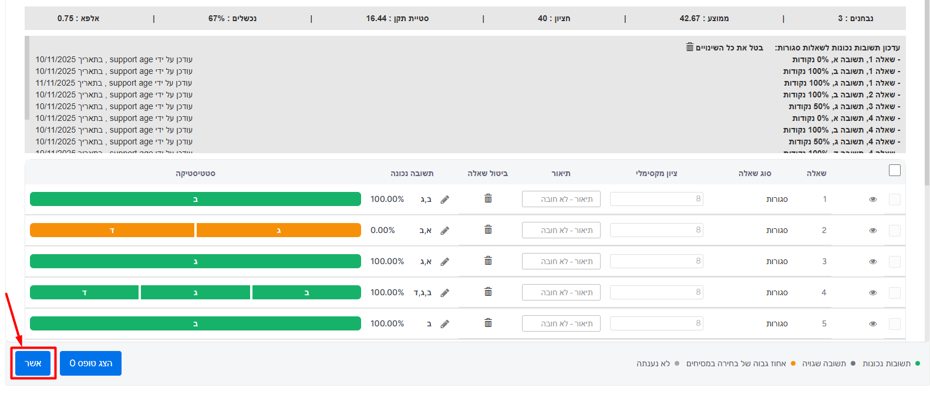Check the checkbox for question 2 row
930x405 pixels.
[895, 231]
